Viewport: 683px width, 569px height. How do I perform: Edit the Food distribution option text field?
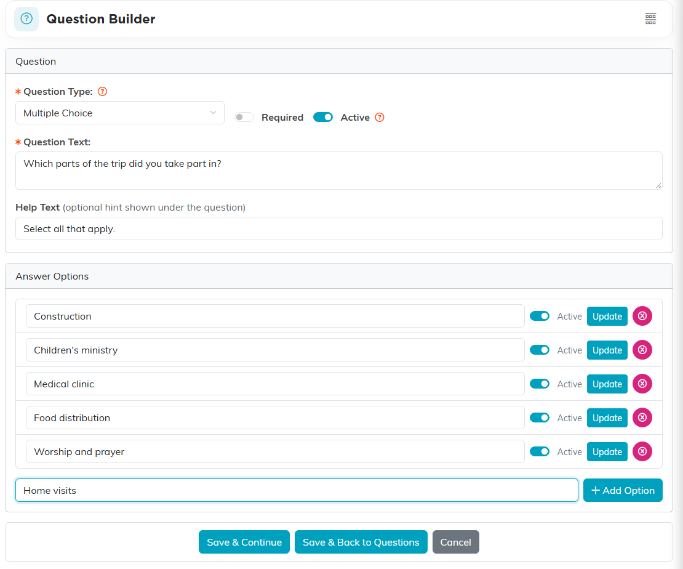[275, 418]
